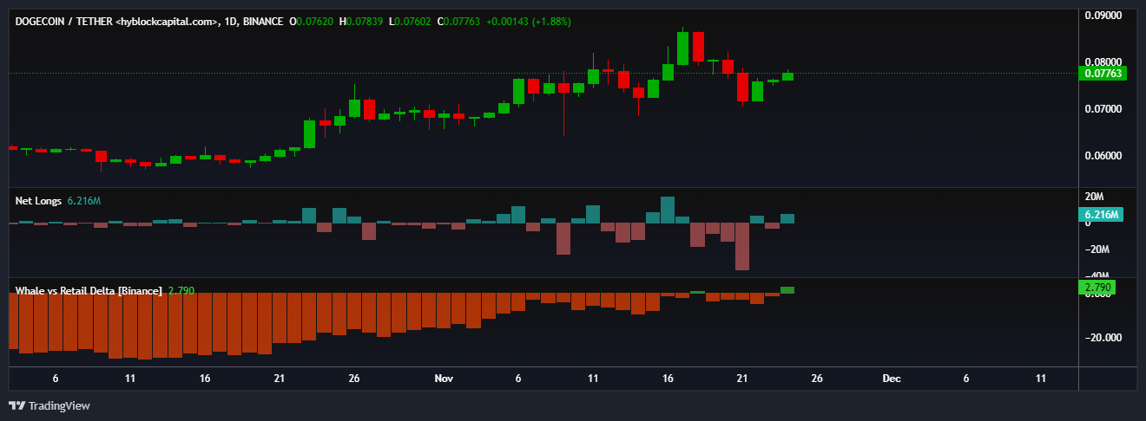Screen dimensions: 1146x421
Task: Select the open value O0.07620
Action: pos(312,22)
